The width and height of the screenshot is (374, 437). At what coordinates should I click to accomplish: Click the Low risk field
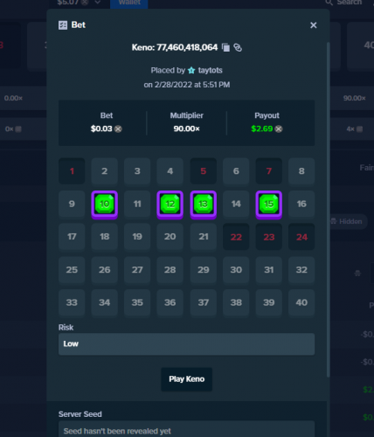[x=186, y=344]
